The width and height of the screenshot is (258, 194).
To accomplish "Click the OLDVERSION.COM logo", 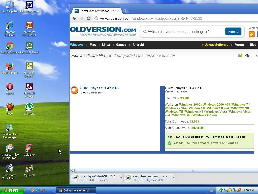I will (x=103, y=31).
